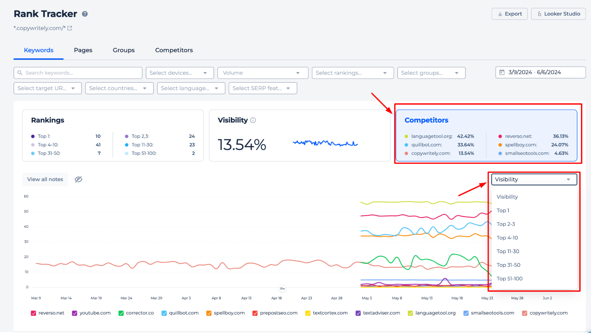Open the Select devices dropdown
The height and width of the screenshot is (333, 591).
coord(180,73)
